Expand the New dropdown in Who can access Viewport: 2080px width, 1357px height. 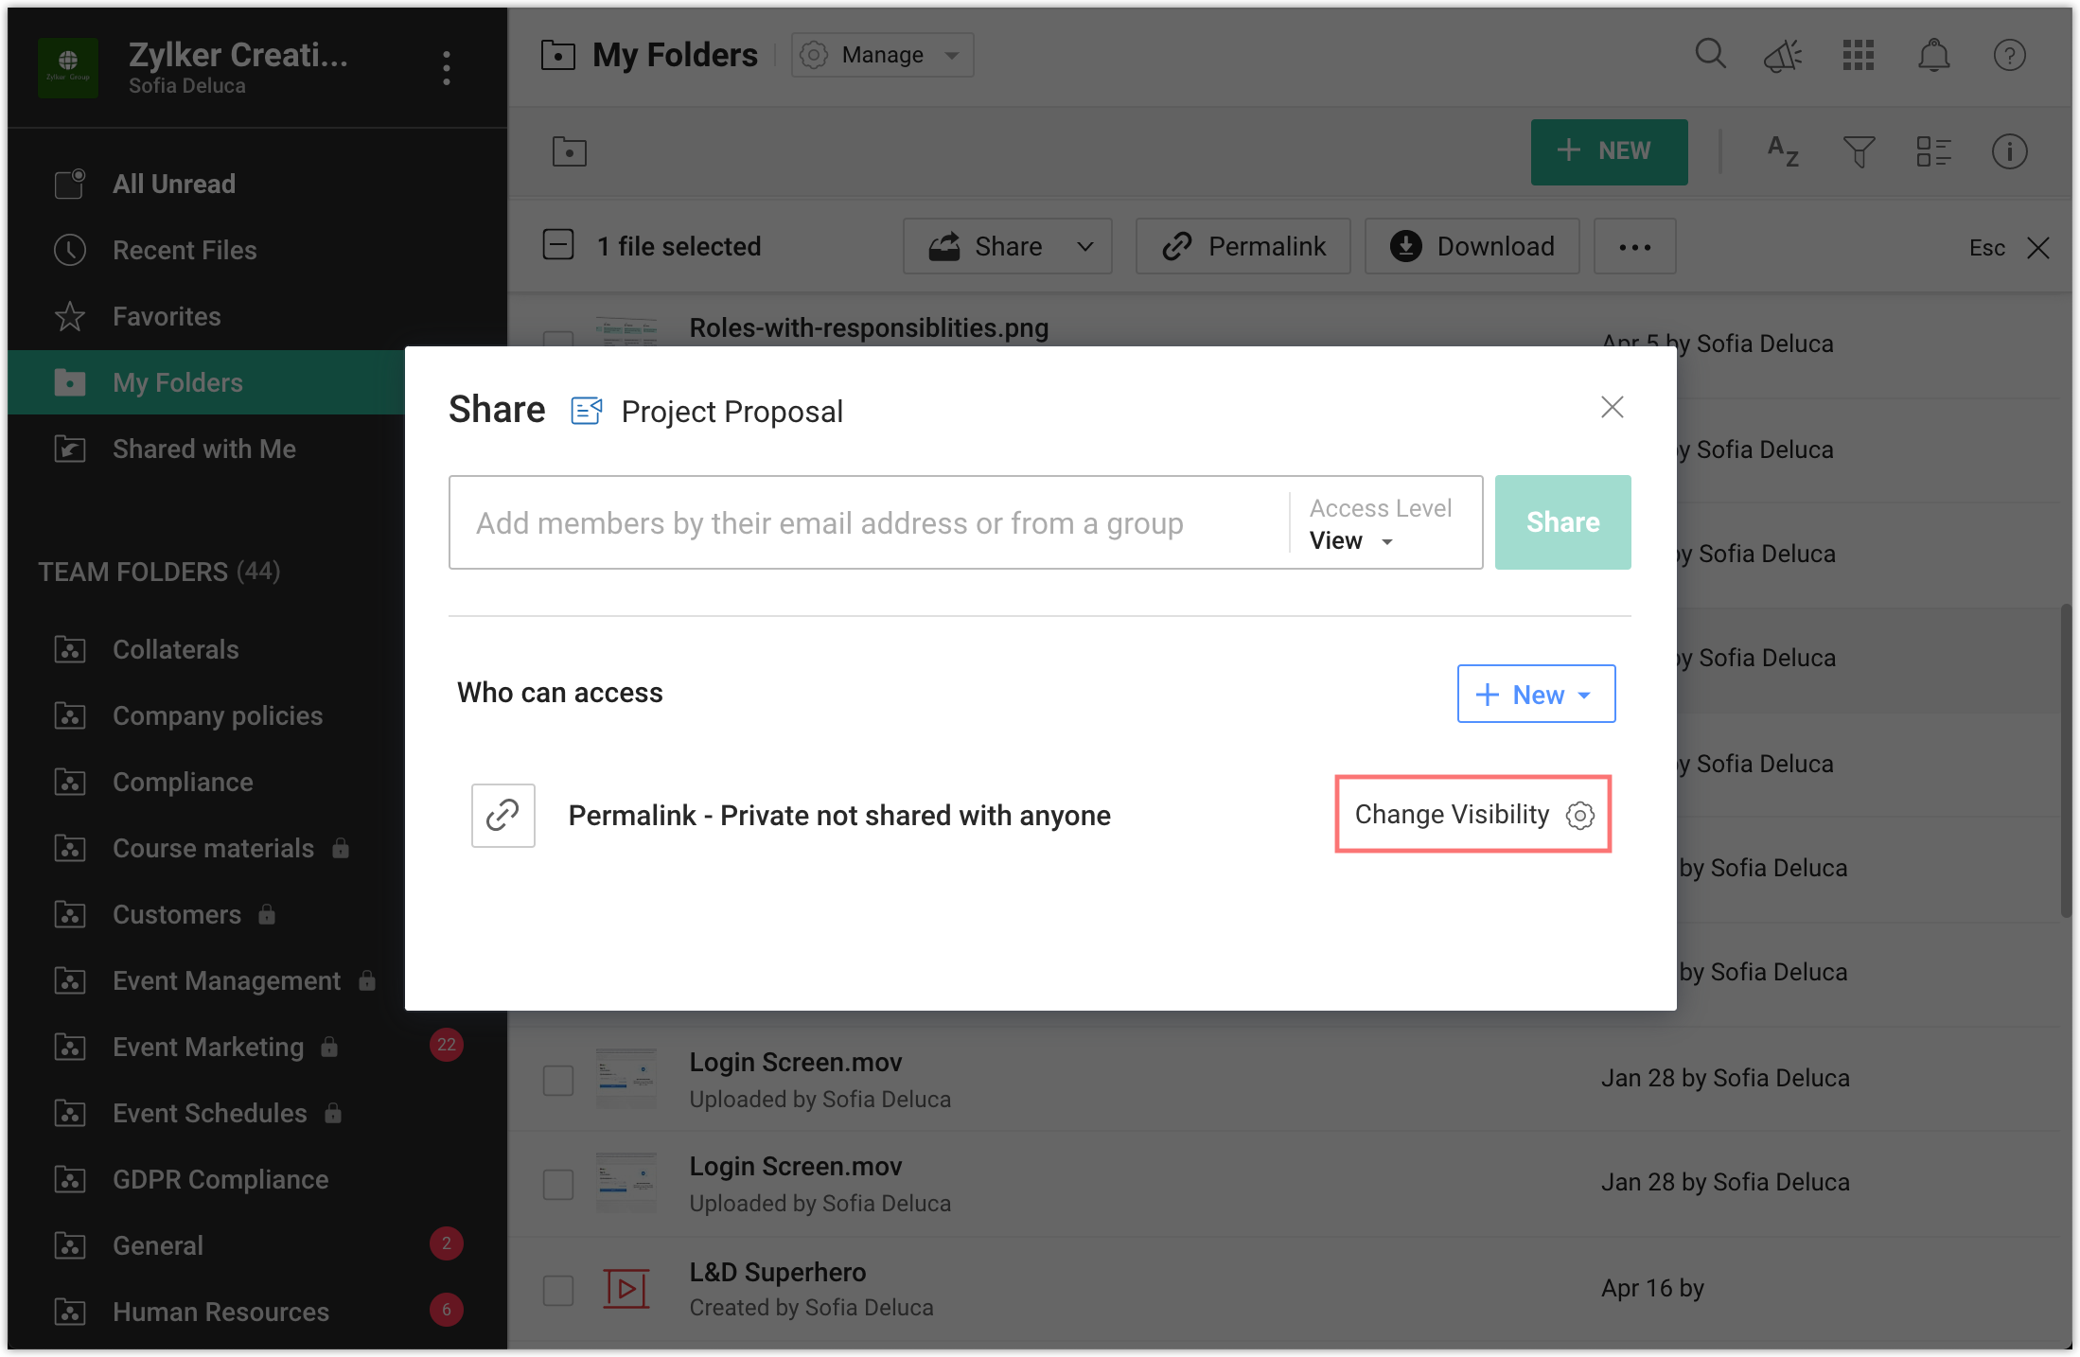1535,695
